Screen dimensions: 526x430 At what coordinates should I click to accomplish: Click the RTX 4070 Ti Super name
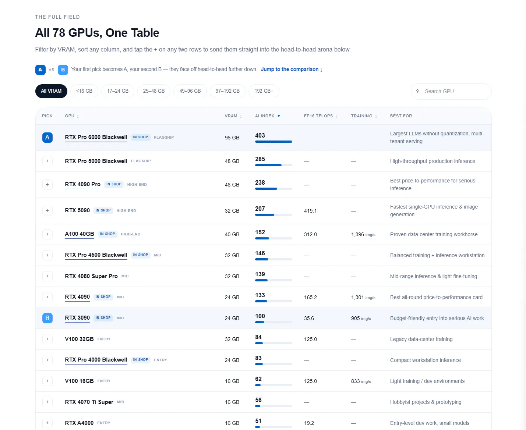89,402
